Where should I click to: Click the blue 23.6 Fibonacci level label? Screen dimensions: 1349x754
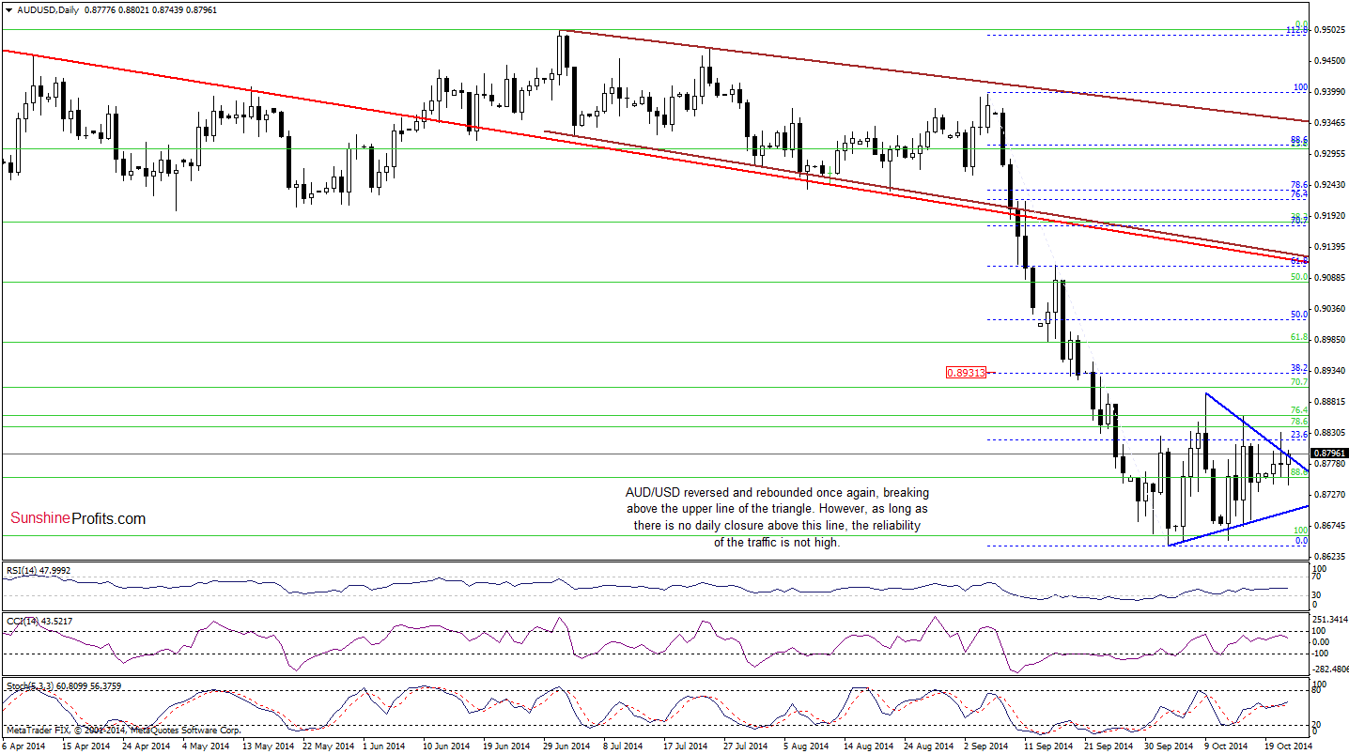(x=1299, y=436)
